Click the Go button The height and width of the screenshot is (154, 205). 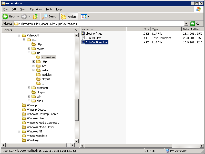(x=195, y=24)
